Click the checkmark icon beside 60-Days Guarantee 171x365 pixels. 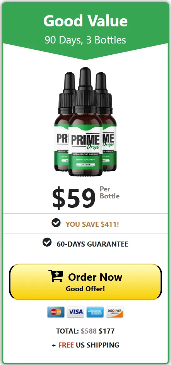pos(47,242)
